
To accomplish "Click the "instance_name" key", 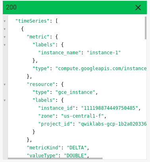I will tap(59, 53).
